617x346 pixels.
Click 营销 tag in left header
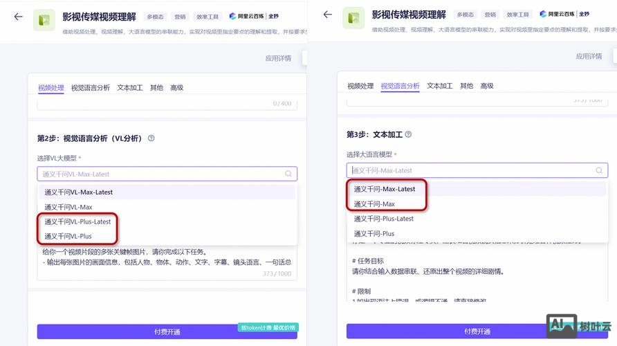point(180,17)
